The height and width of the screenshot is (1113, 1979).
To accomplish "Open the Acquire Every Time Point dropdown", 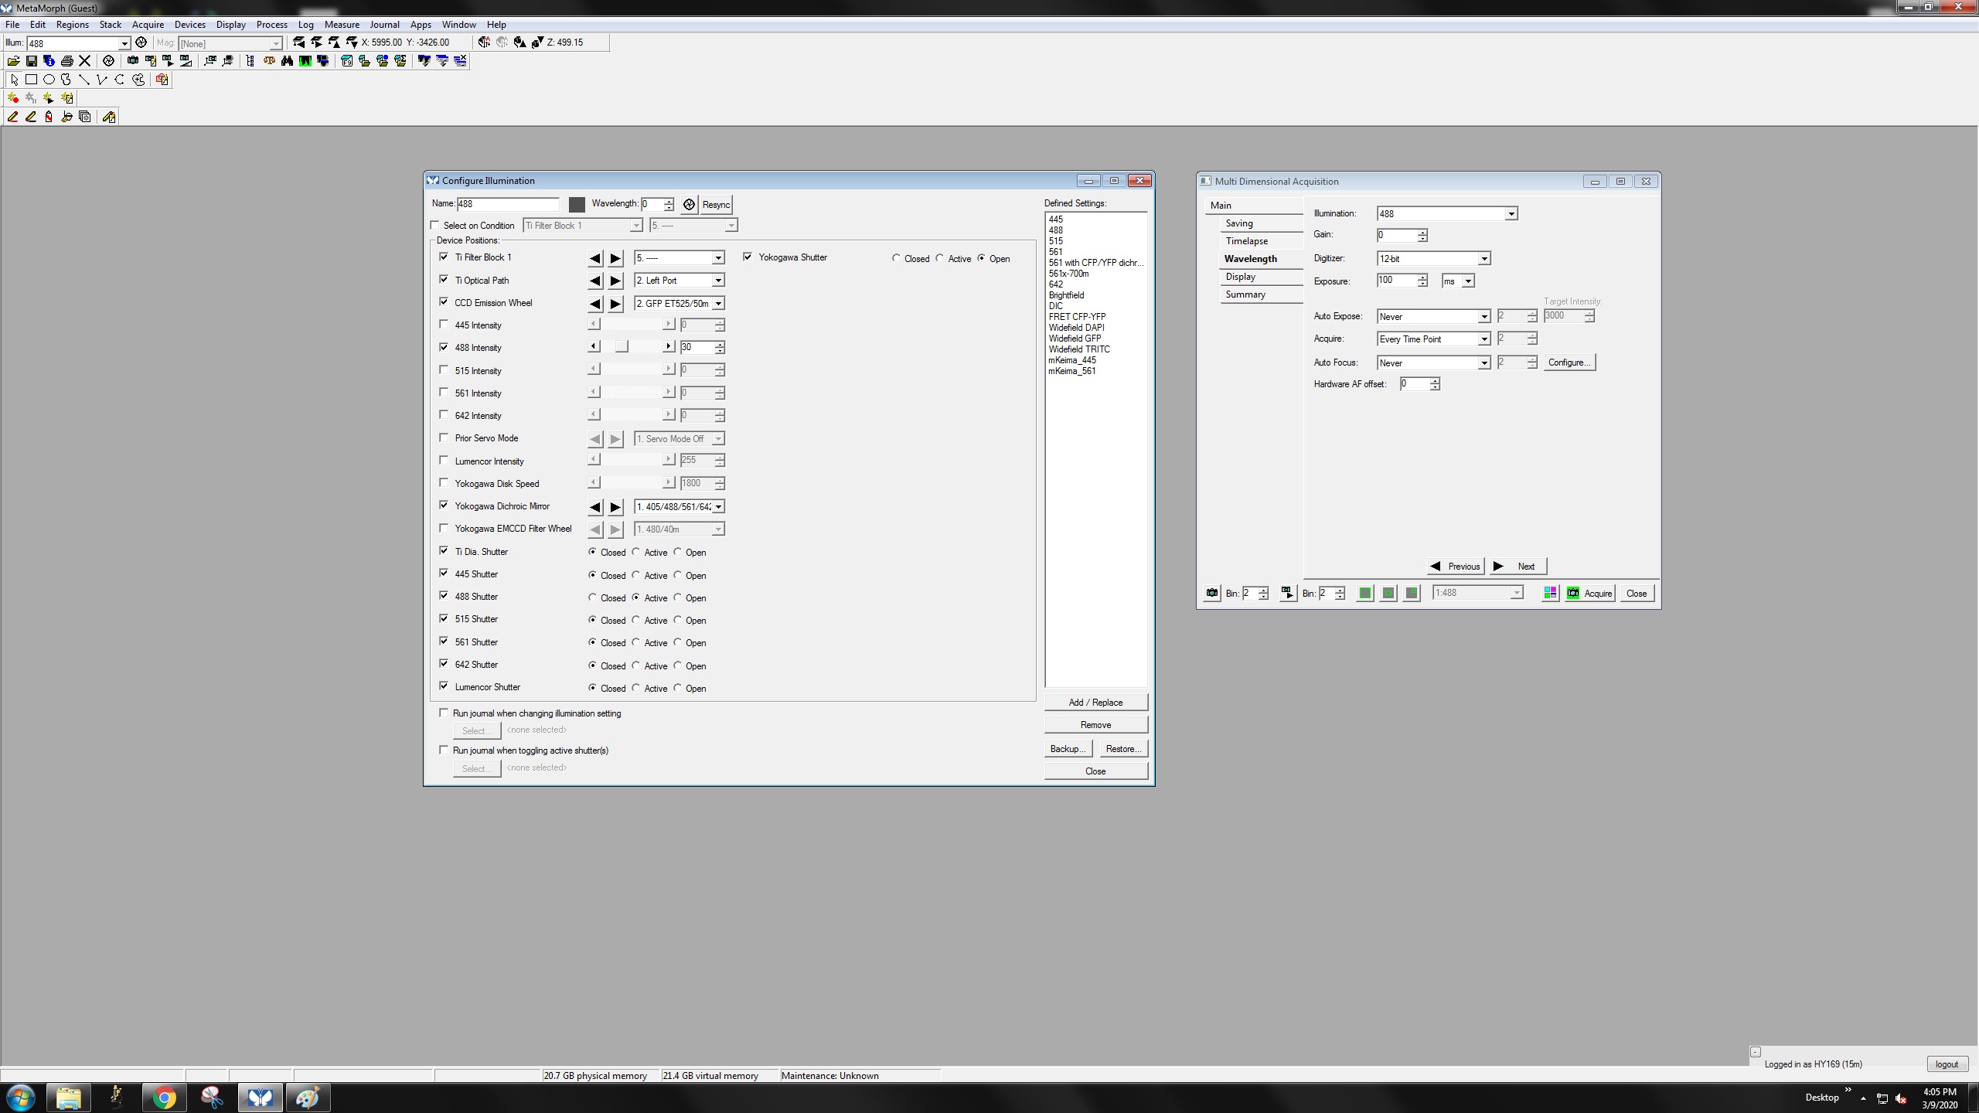I will 1483,339.
